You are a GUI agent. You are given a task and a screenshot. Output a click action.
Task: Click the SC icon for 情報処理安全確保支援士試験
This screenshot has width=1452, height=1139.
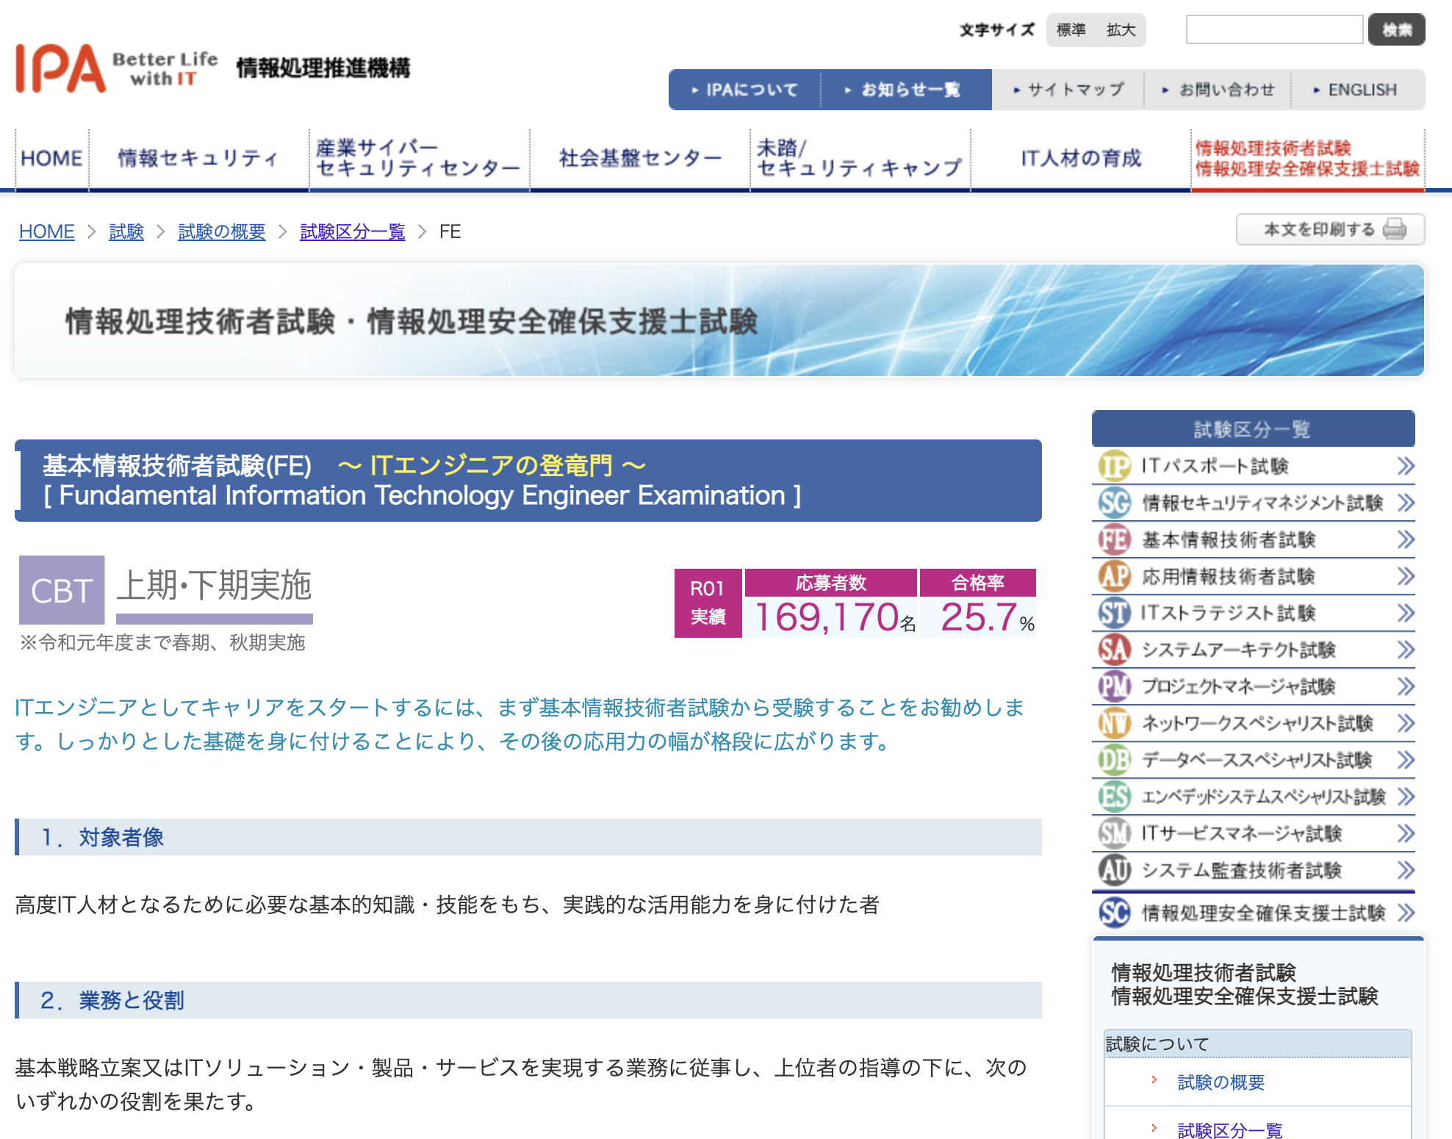point(1114,913)
